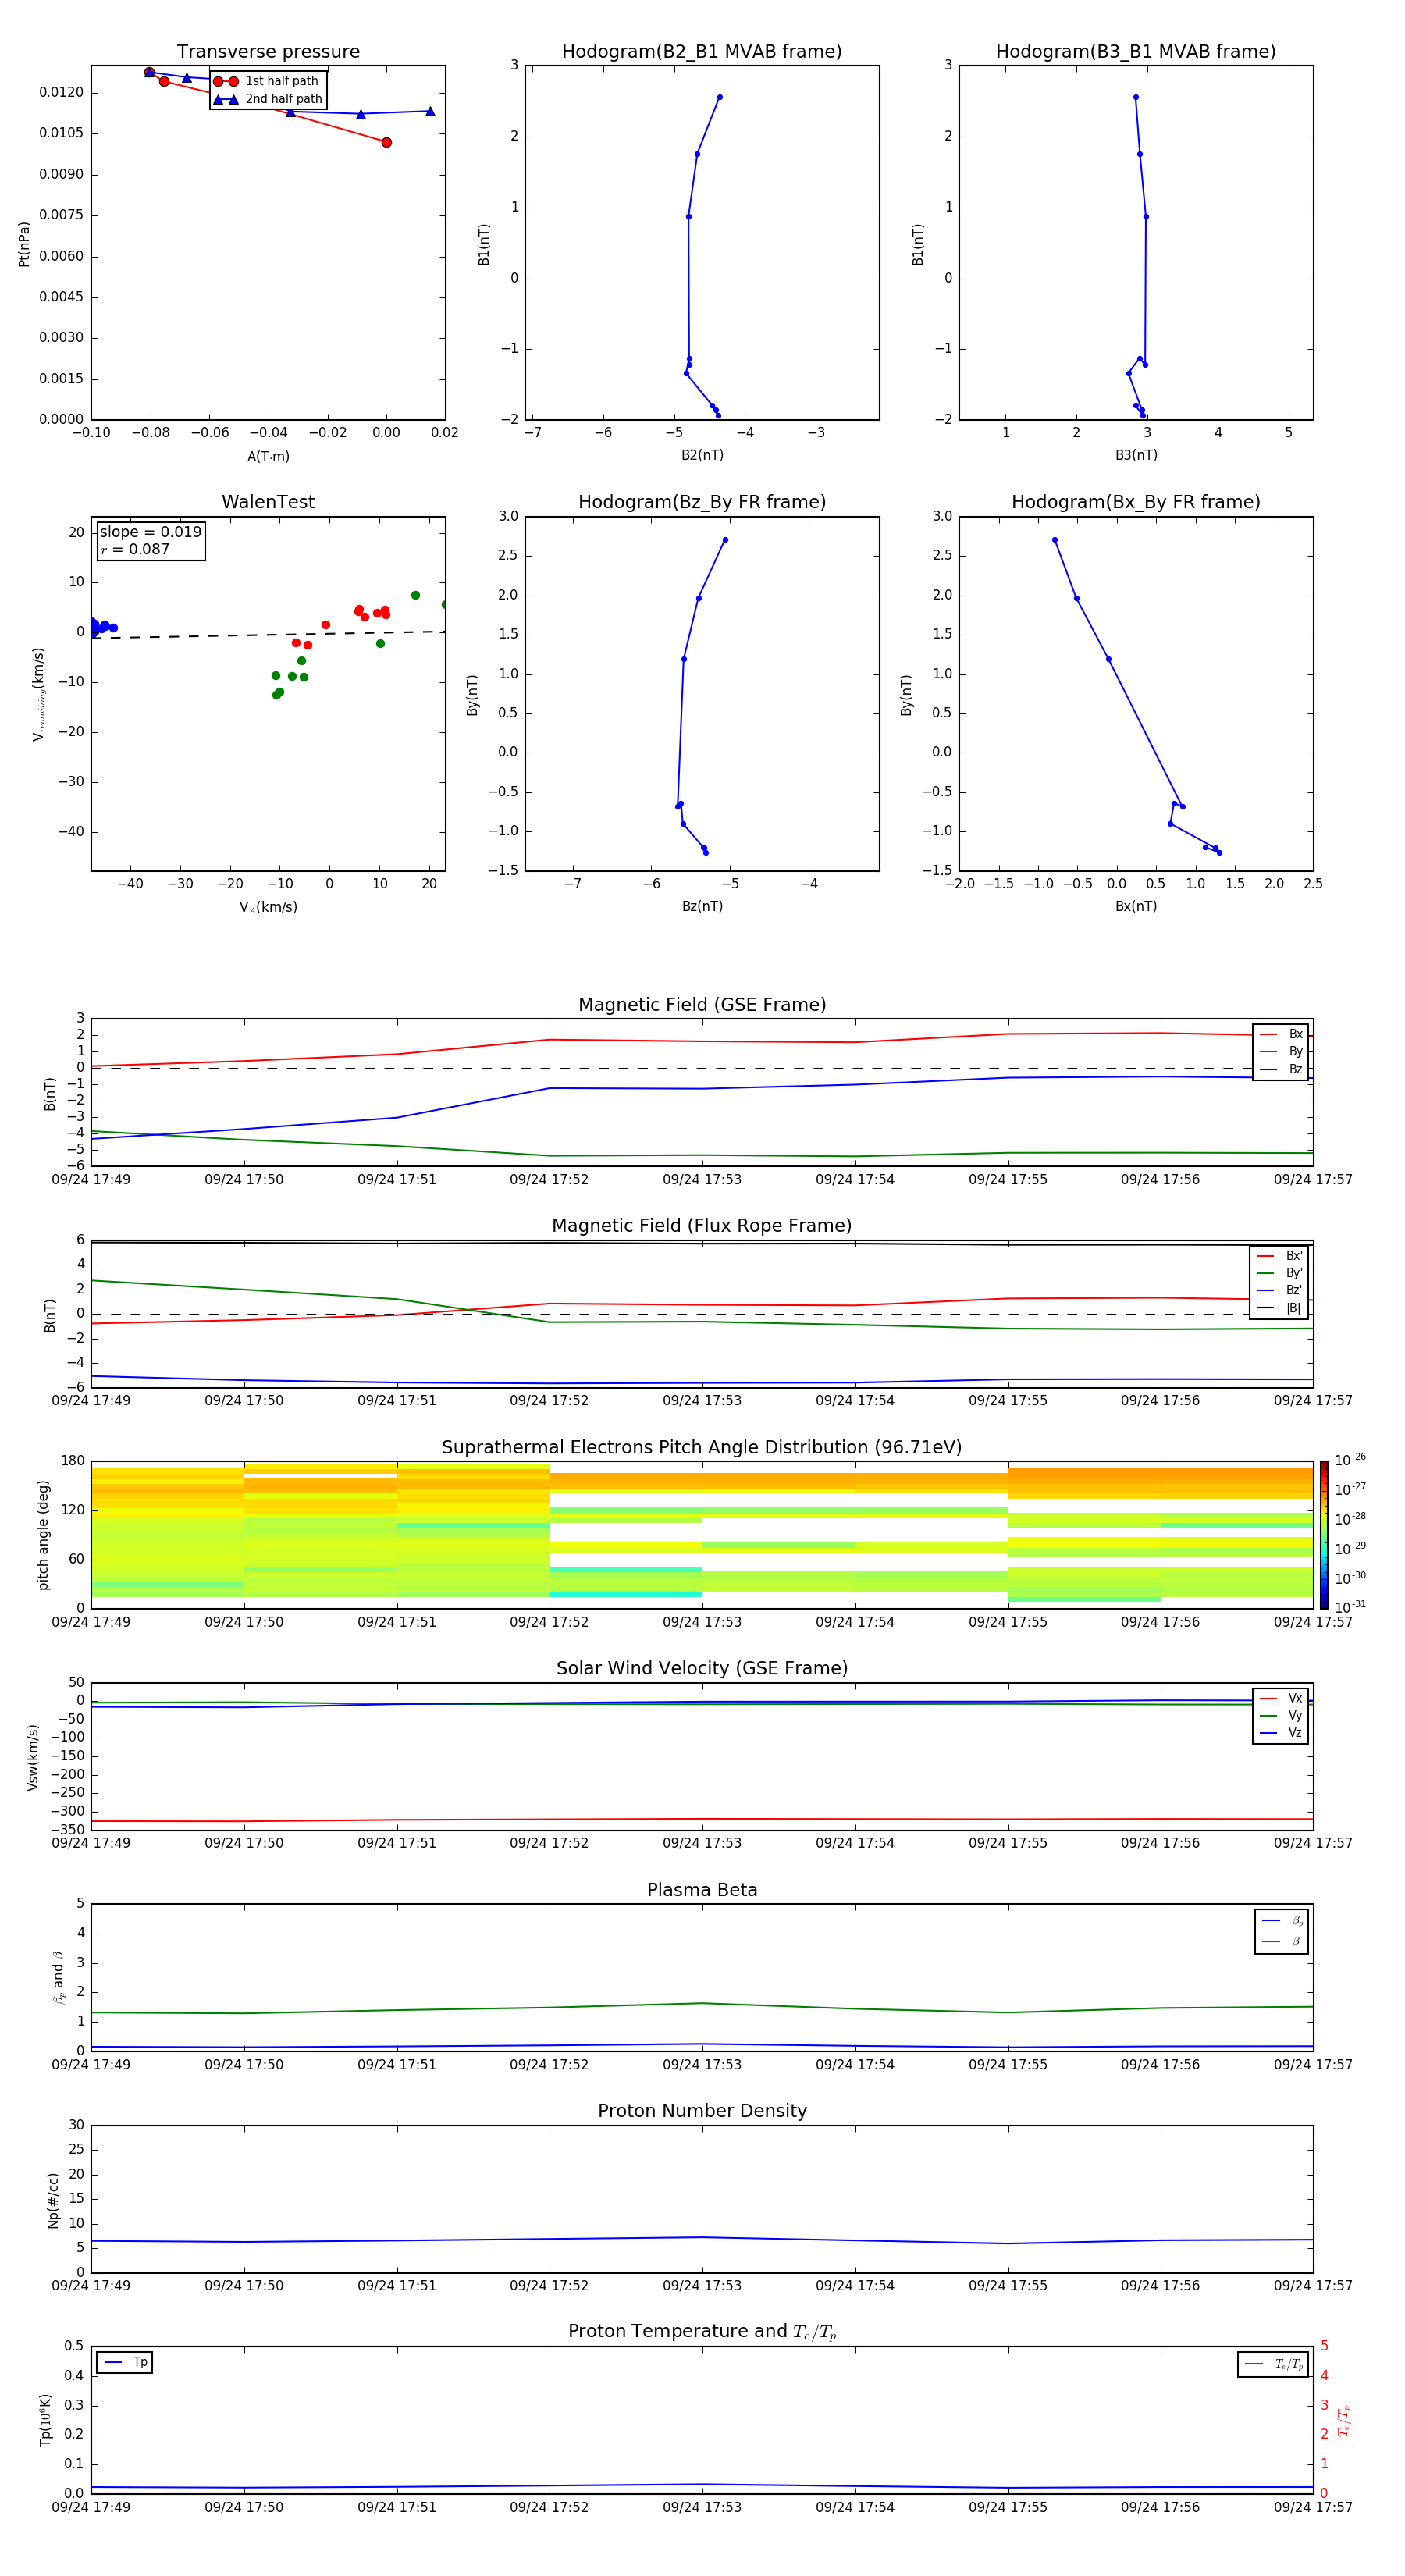Click the Magnetic Field (GSE Frame) title
Screen dimensions: 1405x2576
pyautogui.click(x=702, y=1005)
